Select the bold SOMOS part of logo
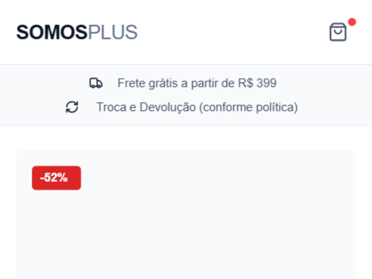 click(x=52, y=33)
